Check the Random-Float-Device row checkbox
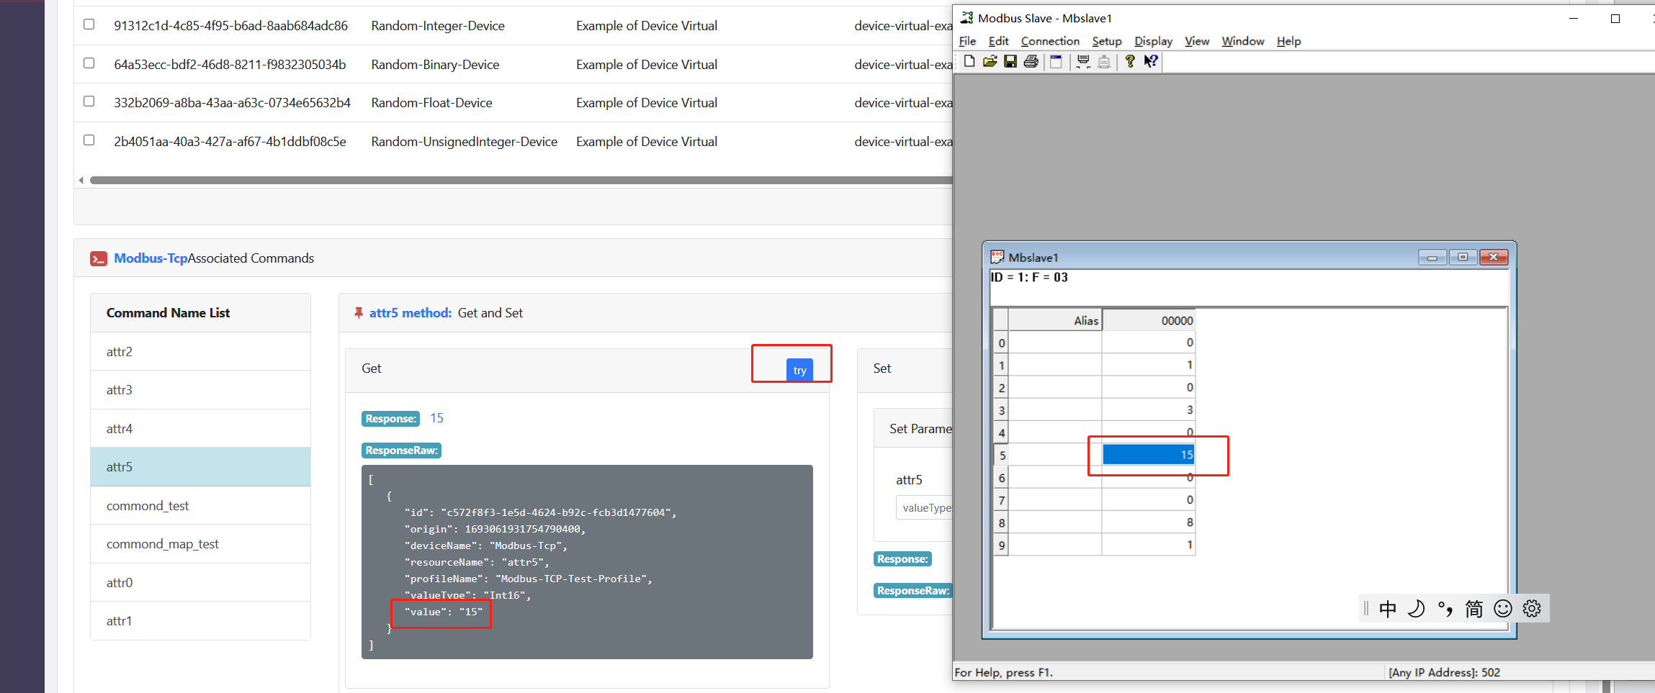The width and height of the screenshot is (1655, 693). (x=89, y=101)
